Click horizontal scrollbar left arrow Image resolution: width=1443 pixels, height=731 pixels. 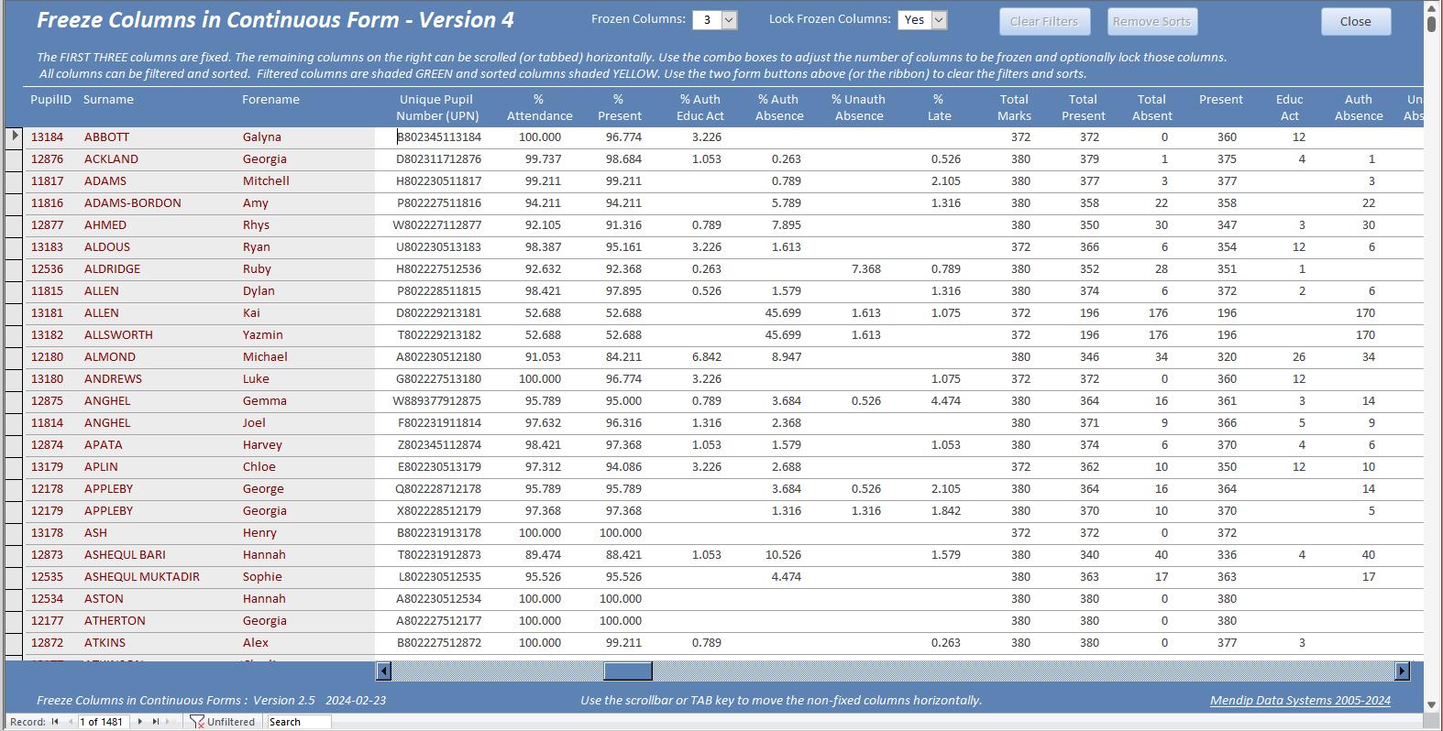pyautogui.click(x=384, y=671)
